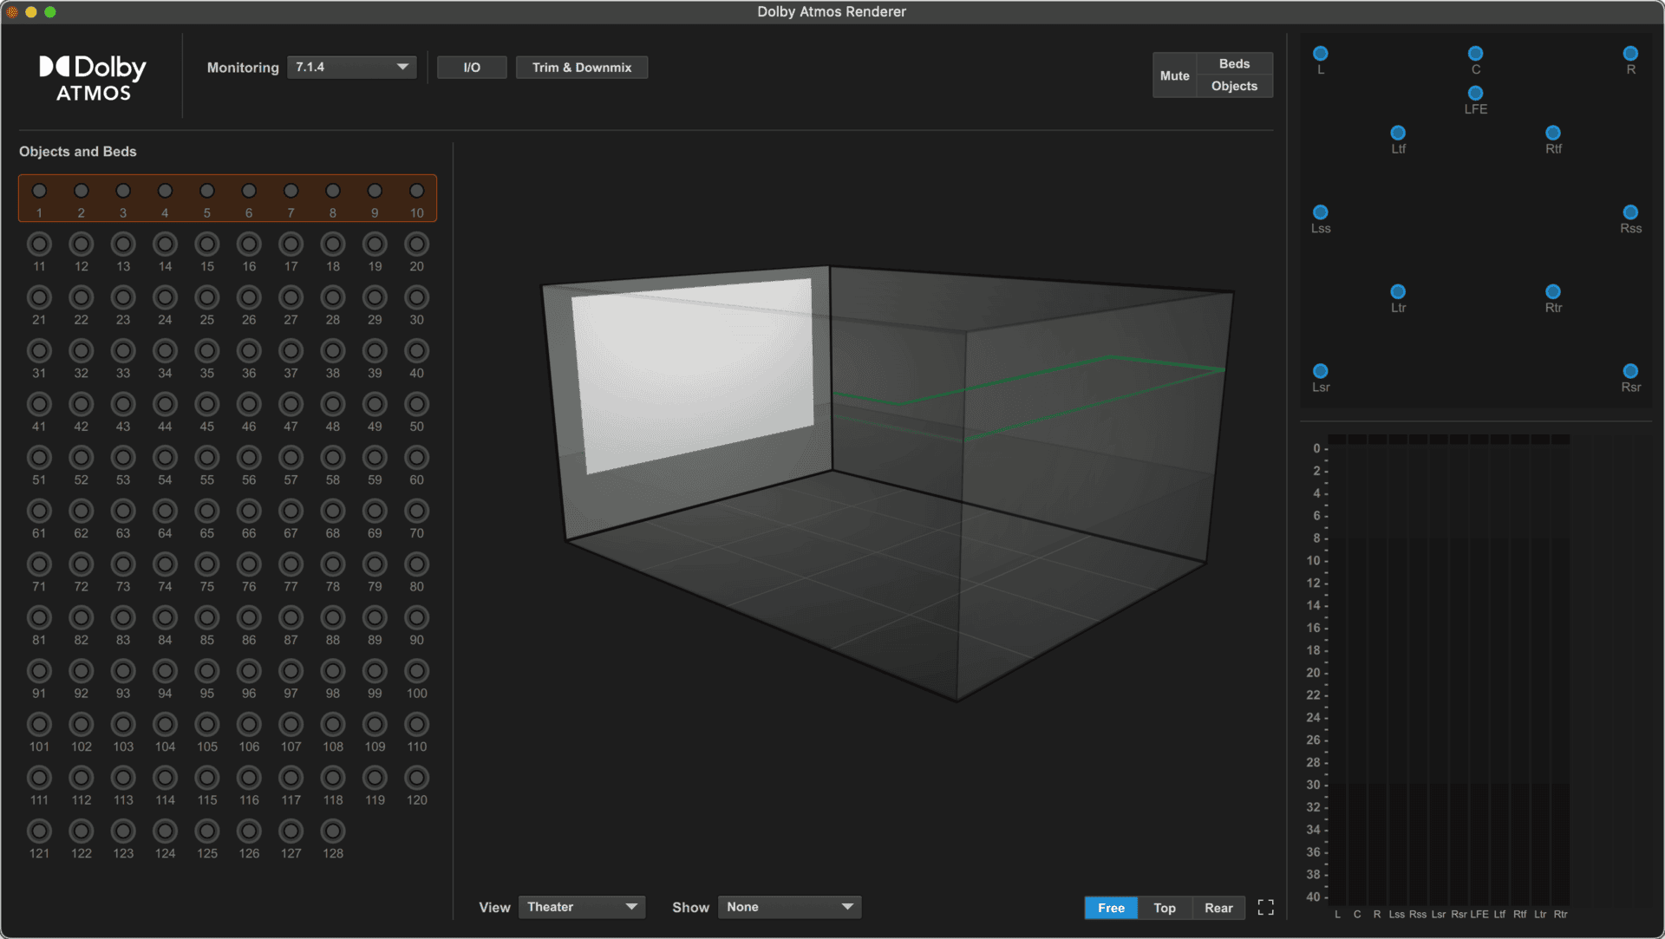The width and height of the screenshot is (1665, 939).
Task: Select the Ltf speaker indicator
Action: [x=1398, y=133]
